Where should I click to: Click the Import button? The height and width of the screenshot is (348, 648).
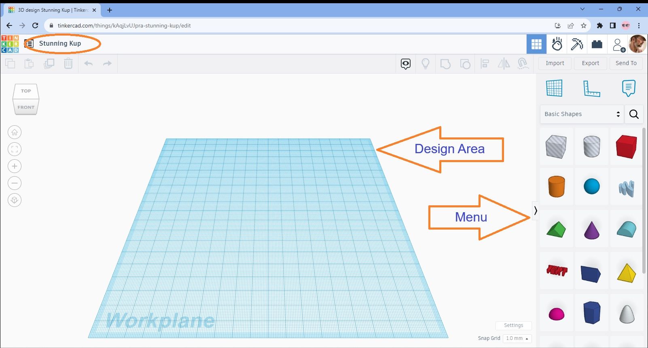[x=555, y=63]
